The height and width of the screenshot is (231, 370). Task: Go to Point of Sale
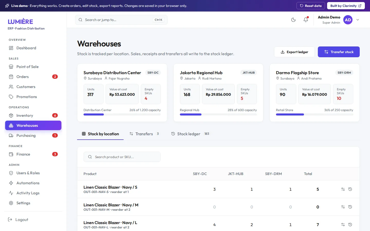(x=33, y=67)
